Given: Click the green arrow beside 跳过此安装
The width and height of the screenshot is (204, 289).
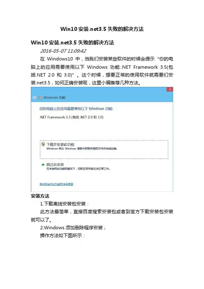Looking at the screenshot, I should point(43,165).
